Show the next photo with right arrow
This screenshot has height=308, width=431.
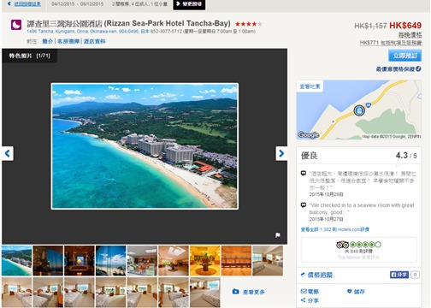click(281, 153)
